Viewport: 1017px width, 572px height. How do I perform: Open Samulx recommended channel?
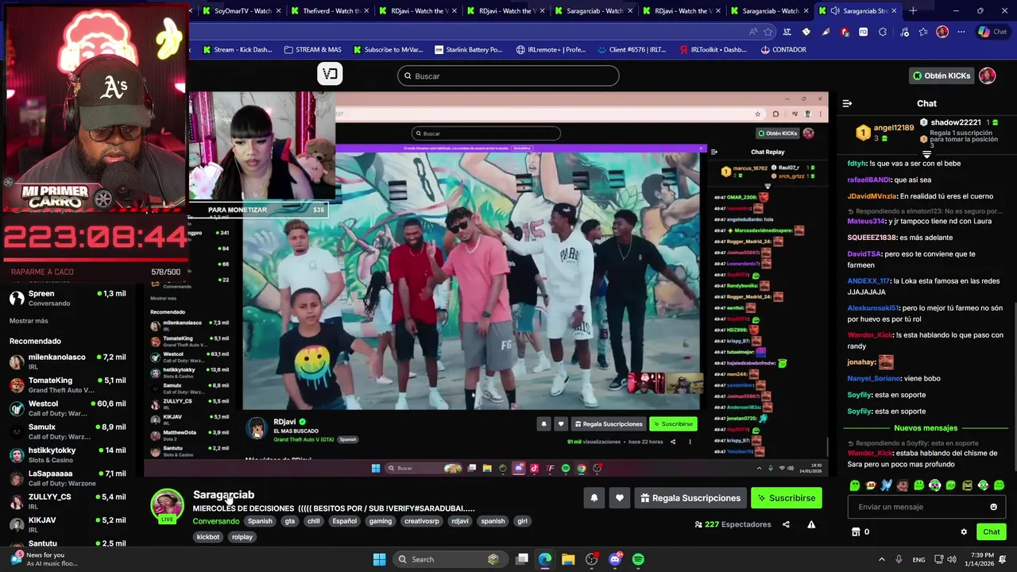(x=67, y=431)
